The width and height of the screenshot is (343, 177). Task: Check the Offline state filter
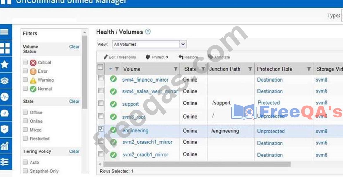pyautogui.click(x=26, y=112)
